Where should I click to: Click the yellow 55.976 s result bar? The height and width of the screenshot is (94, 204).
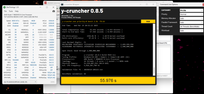coord(108,80)
